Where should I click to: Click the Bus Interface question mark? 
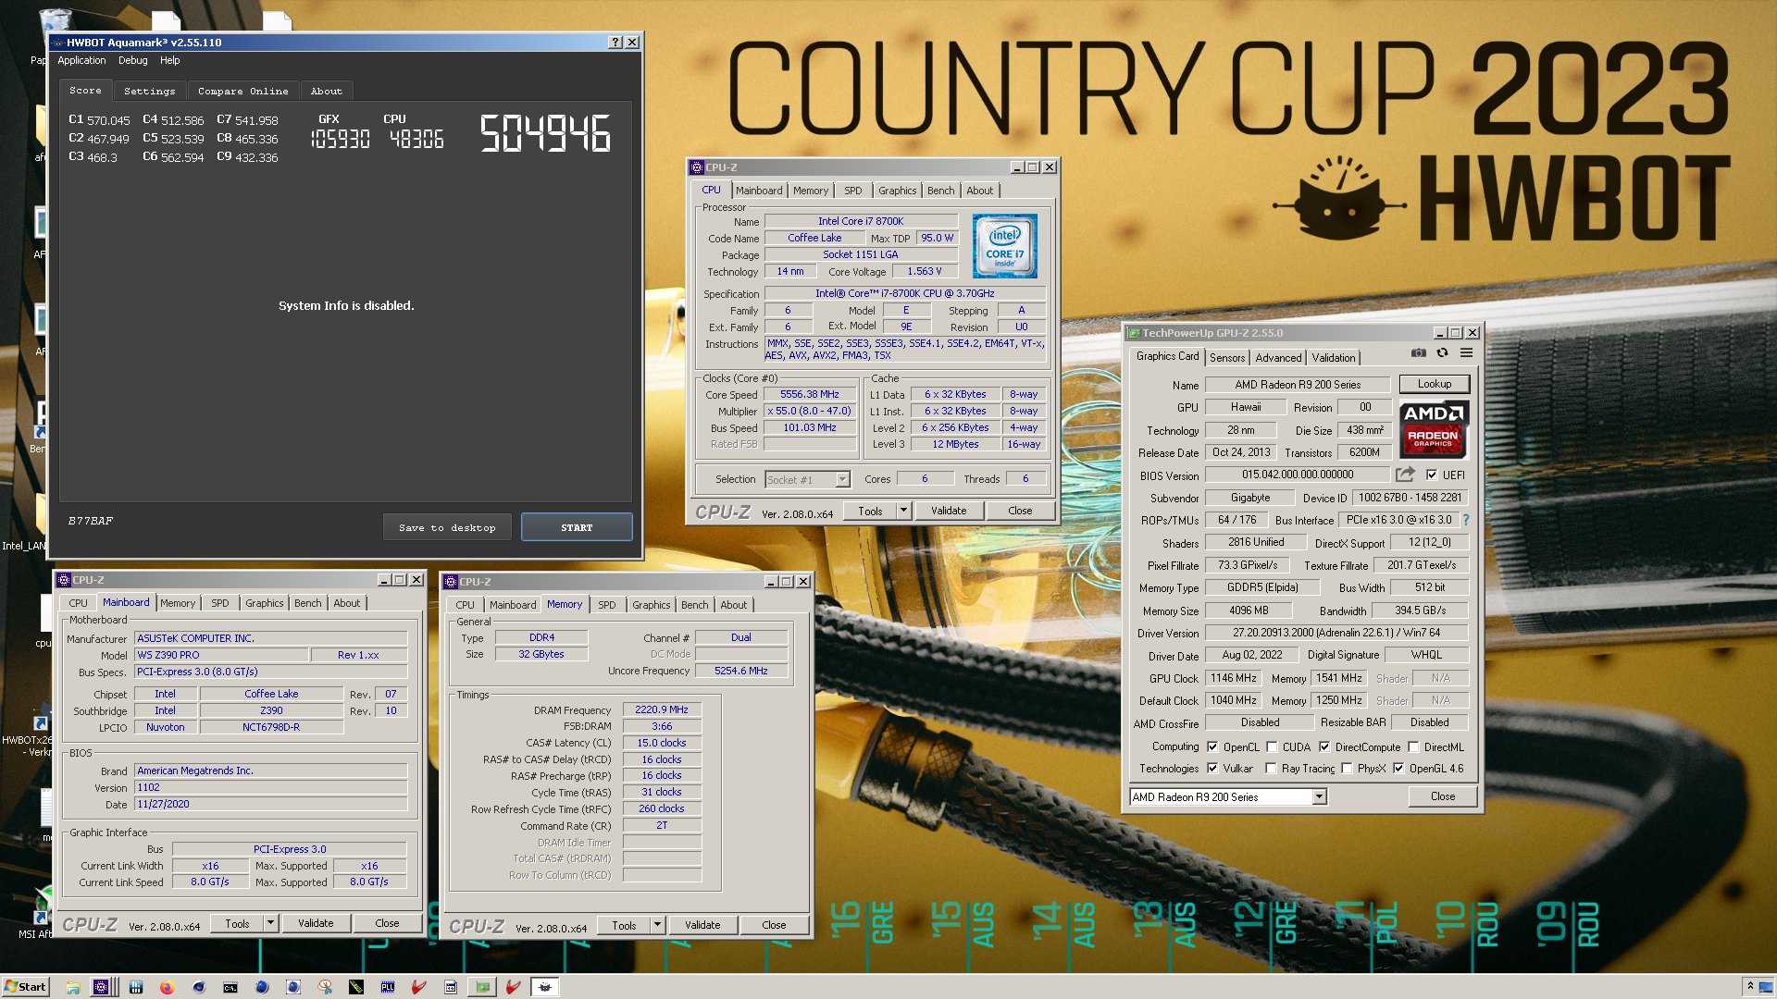point(1466,520)
